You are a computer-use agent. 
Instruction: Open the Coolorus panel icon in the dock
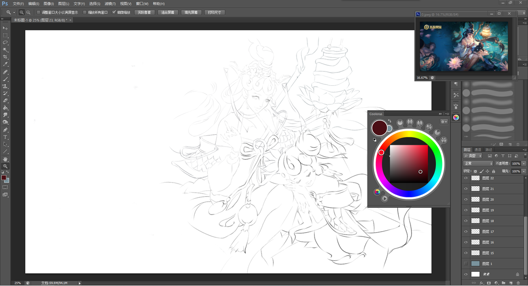tap(455, 117)
